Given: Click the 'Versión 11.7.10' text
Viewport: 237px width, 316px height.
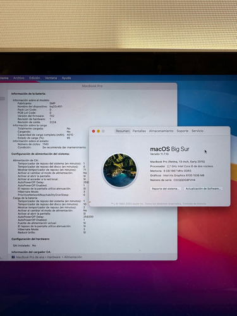Looking at the screenshot, I should click(x=159, y=154).
